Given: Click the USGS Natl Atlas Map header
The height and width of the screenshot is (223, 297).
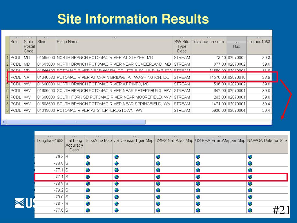Looking at the screenshot, I should click(174, 144).
